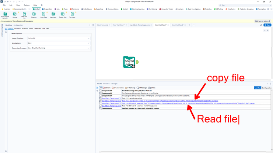Switch results to Configuration view
Screen dimensions: 273x153
point(267,88)
